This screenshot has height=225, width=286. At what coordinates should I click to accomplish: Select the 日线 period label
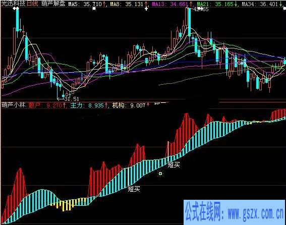pos(33,4)
